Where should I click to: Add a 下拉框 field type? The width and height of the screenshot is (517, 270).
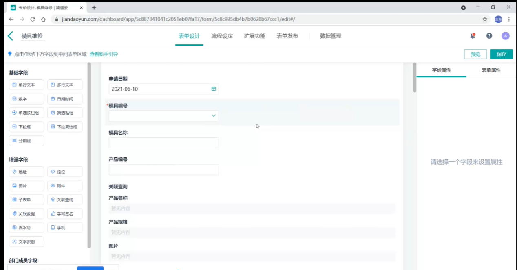pyautogui.click(x=26, y=126)
